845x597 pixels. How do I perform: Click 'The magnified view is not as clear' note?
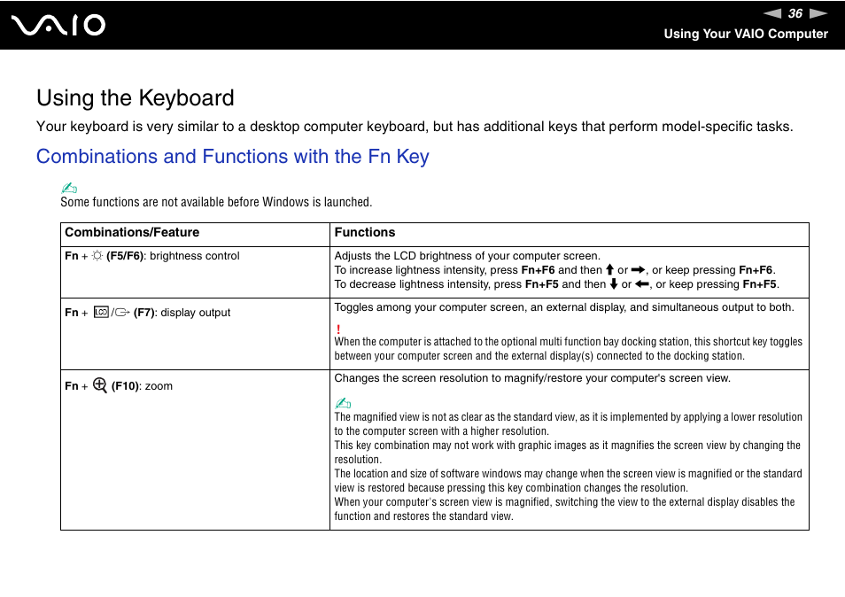click(569, 423)
